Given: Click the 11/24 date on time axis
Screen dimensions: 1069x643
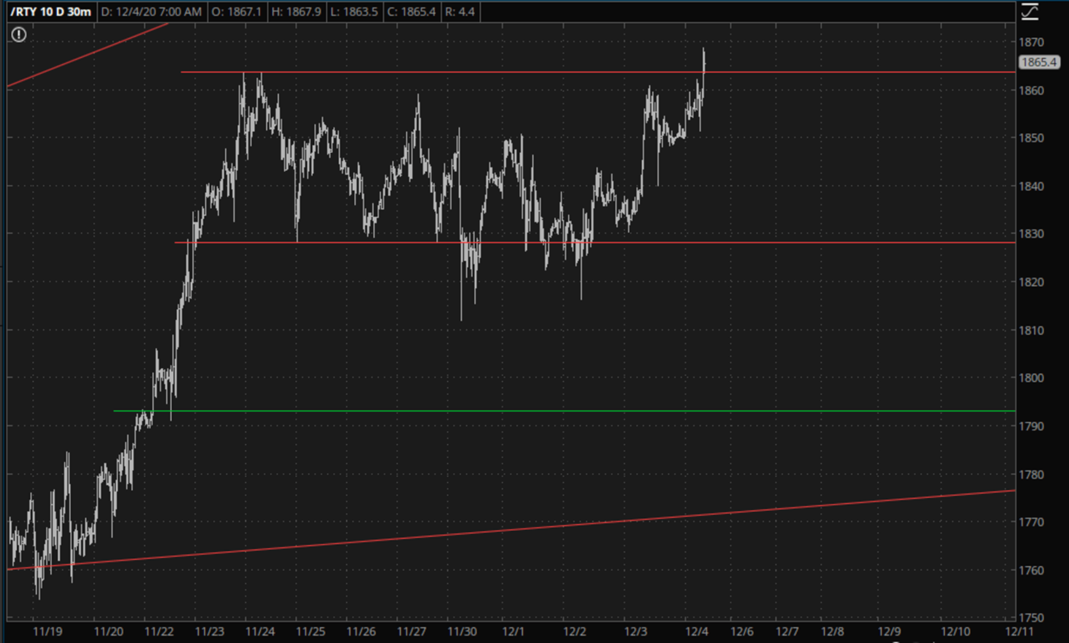Looking at the screenshot, I should pyautogui.click(x=260, y=631).
